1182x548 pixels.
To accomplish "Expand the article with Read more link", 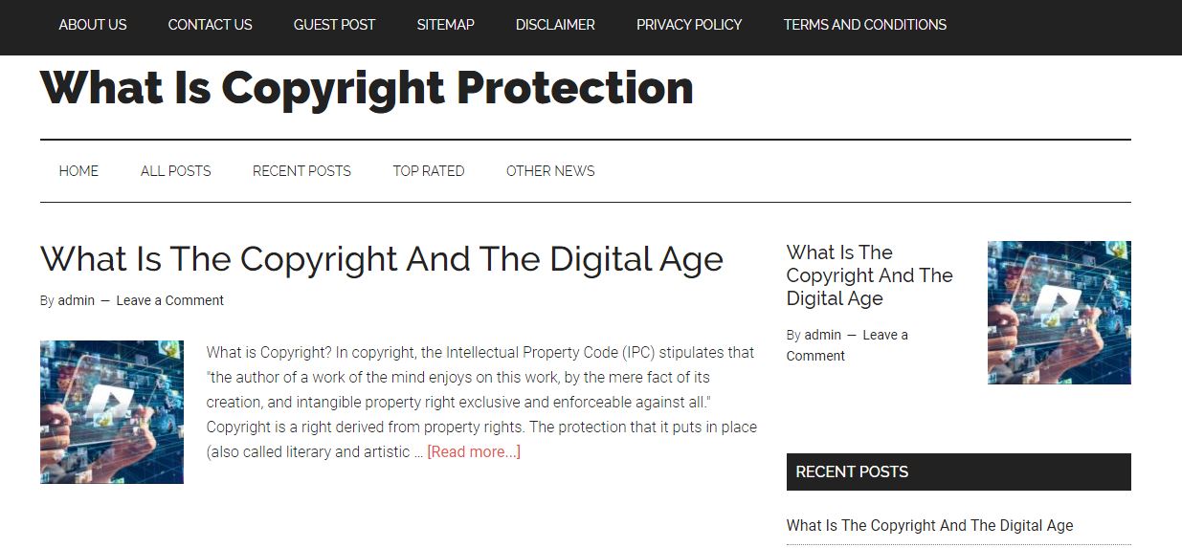I will (474, 452).
